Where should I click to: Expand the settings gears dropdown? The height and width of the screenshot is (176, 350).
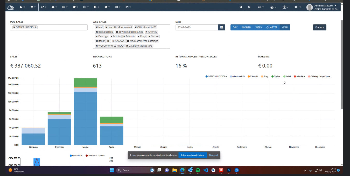pos(297,7)
